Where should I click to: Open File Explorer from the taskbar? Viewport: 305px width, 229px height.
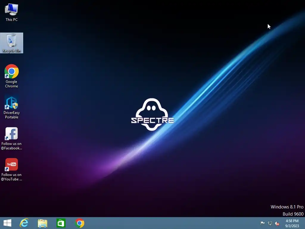(42, 223)
